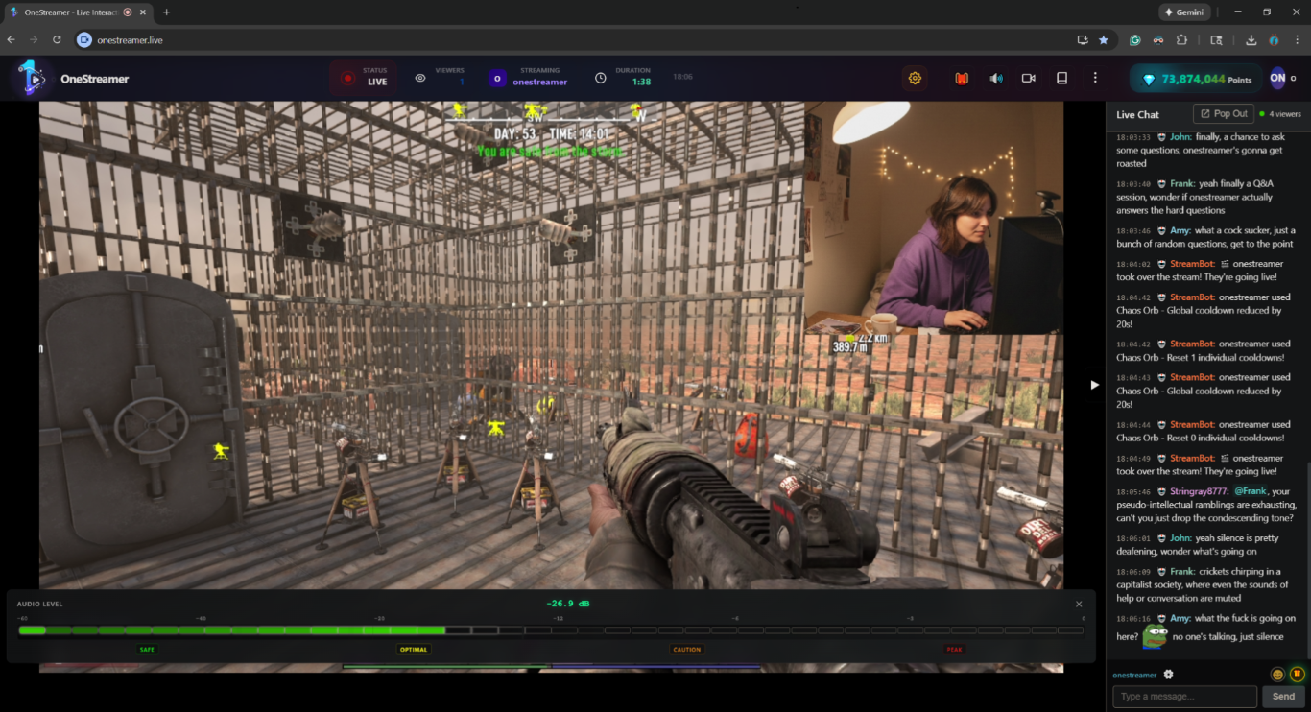Open the browser extensions puzzle icon

tap(1181, 40)
